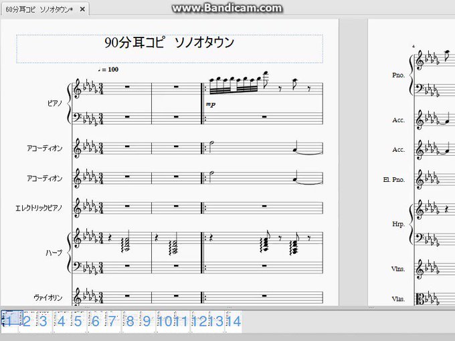This screenshot has width=455, height=341.
Task: Select the high eighth note after the piano sixteenth run
Action: click(266, 80)
